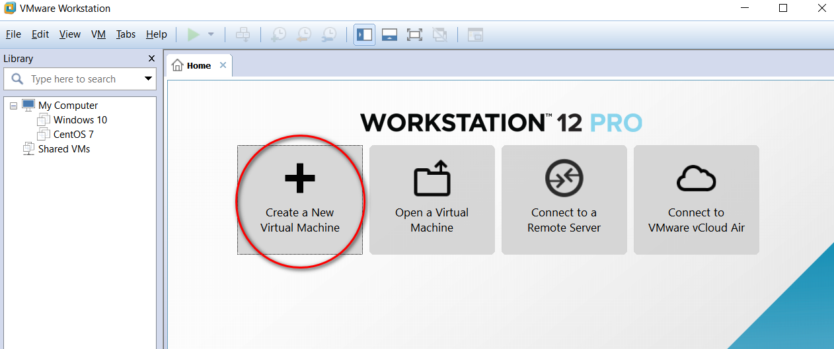Screen dimensions: 834x349
Task: Click the green Power On play icon
Action: pos(193,34)
